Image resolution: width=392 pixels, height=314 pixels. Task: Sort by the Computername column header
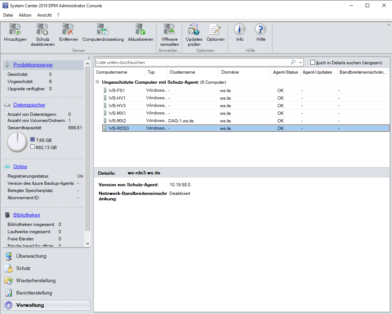[120, 72]
